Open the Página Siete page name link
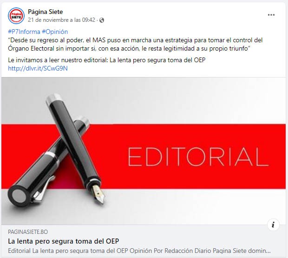This screenshot has width=288, height=258. point(46,12)
